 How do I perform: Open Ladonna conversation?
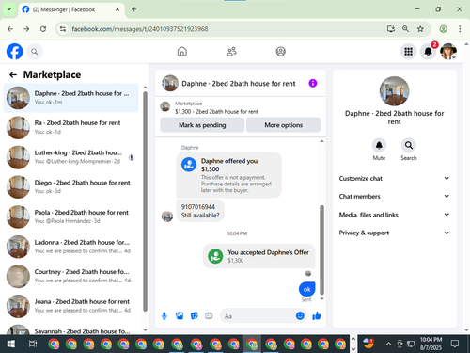pos(70,247)
